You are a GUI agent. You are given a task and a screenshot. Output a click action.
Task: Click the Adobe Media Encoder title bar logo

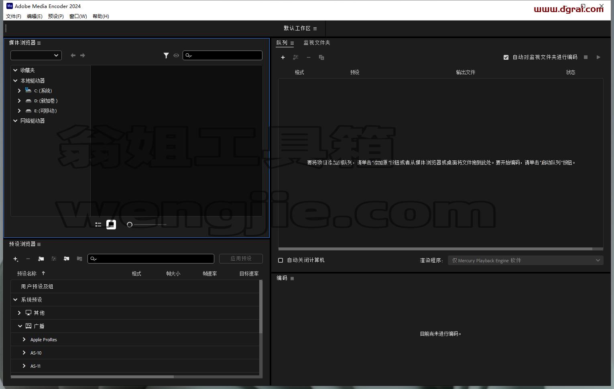pyautogui.click(x=10, y=6)
